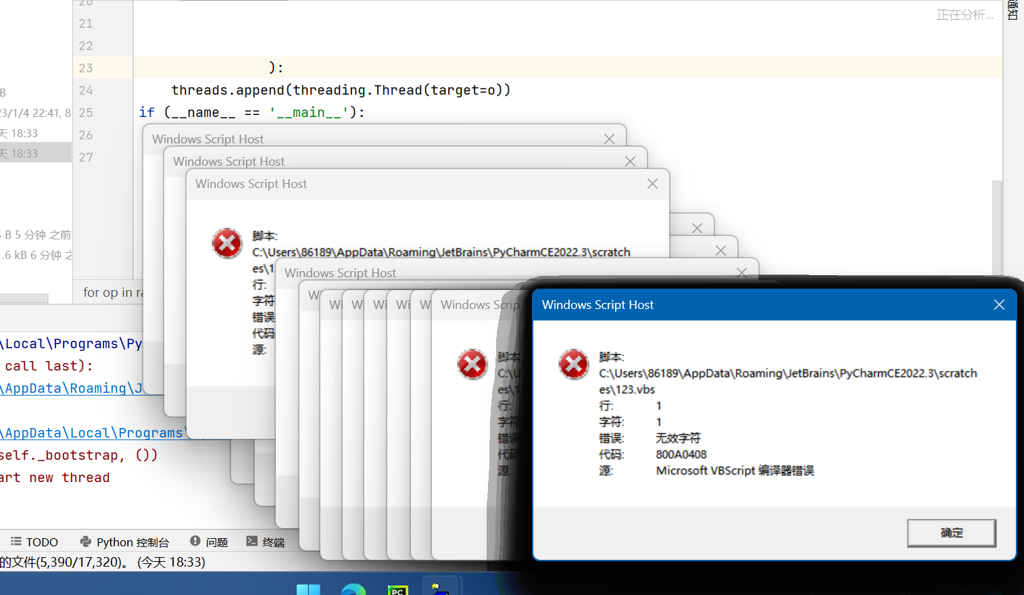Click the 无效字符 error description

pyautogui.click(x=678, y=438)
